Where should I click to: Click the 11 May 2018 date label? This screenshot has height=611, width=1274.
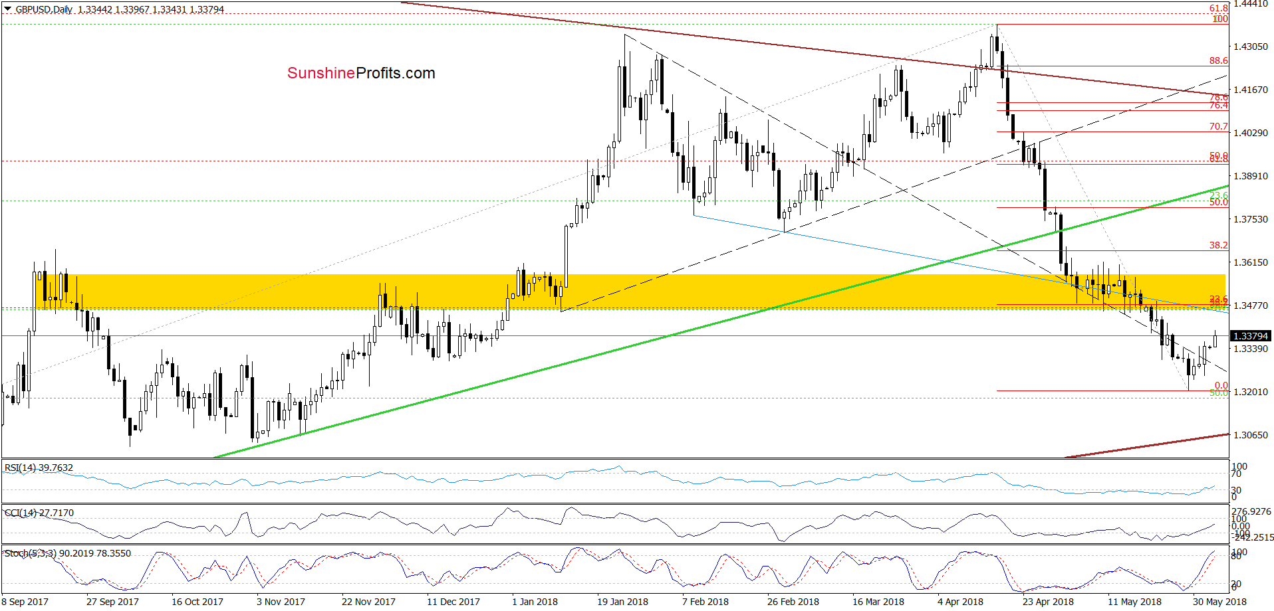click(1134, 602)
